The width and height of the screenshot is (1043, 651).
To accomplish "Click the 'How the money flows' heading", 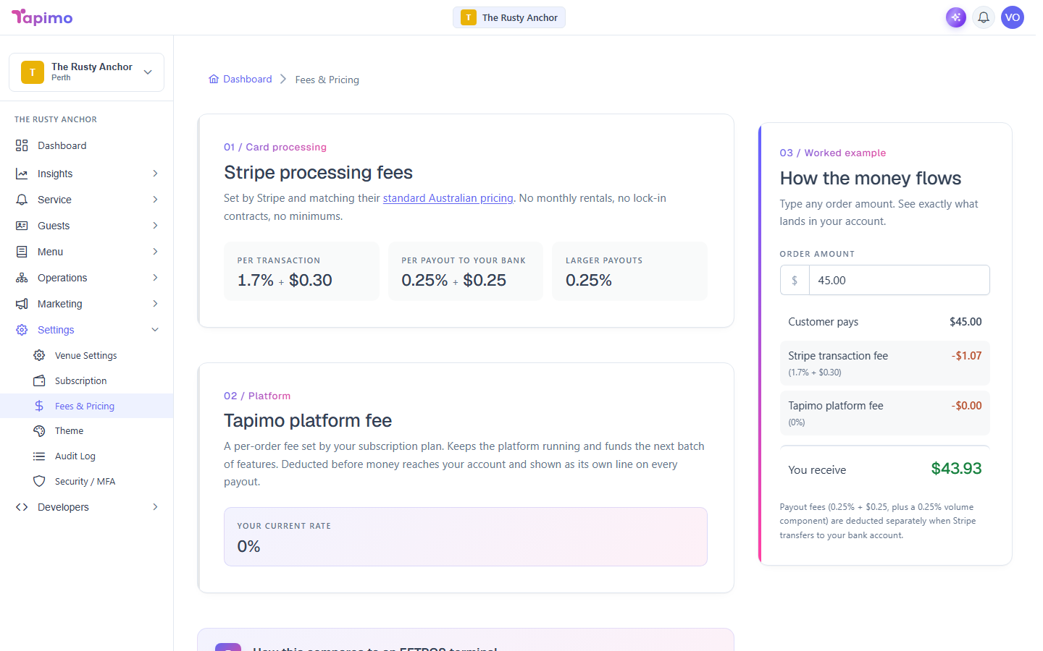I will pyautogui.click(x=871, y=178).
